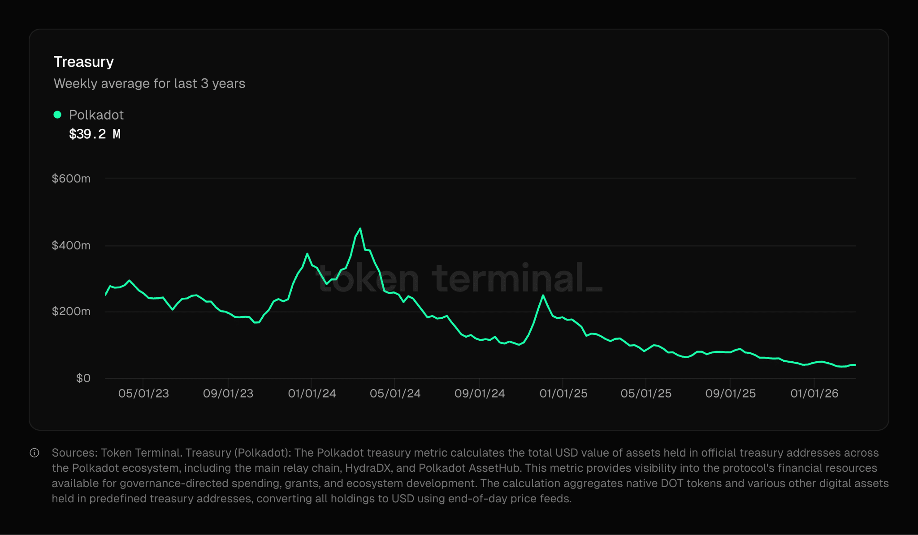Click the 01/01/26 date axis label
Image resolution: width=918 pixels, height=535 pixels.
814,394
